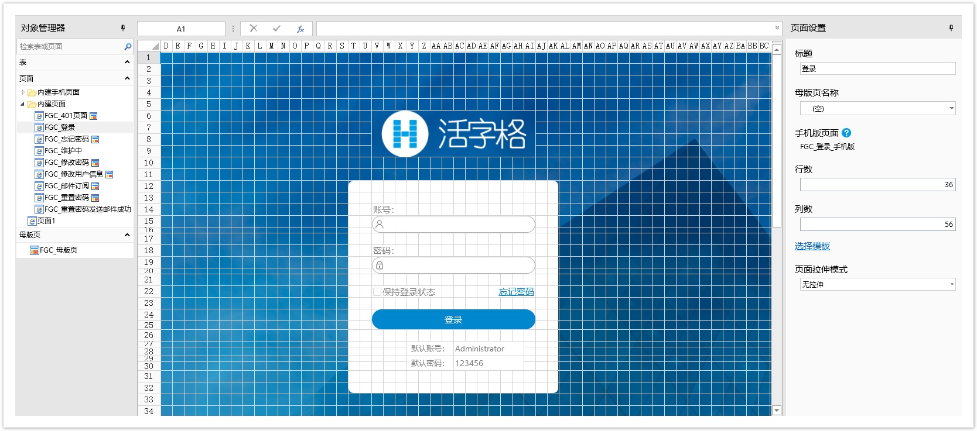Expand the 内建手机页面 tree node
Viewport: 977px width, 431px height.
click(x=23, y=92)
